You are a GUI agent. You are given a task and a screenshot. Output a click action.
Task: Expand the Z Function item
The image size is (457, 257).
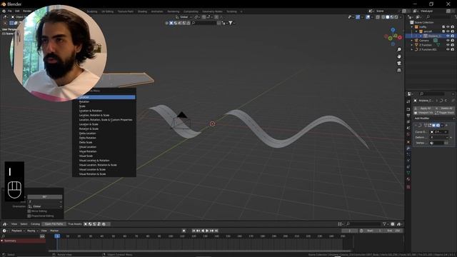click(x=412, y=45)
